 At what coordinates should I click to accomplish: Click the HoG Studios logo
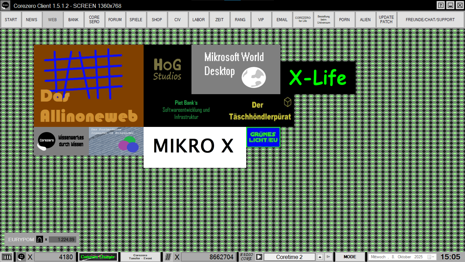click(x=167, y=69)
